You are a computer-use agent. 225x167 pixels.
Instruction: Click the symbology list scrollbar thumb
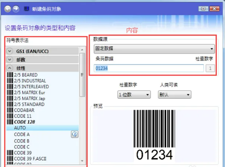point(82,75)
